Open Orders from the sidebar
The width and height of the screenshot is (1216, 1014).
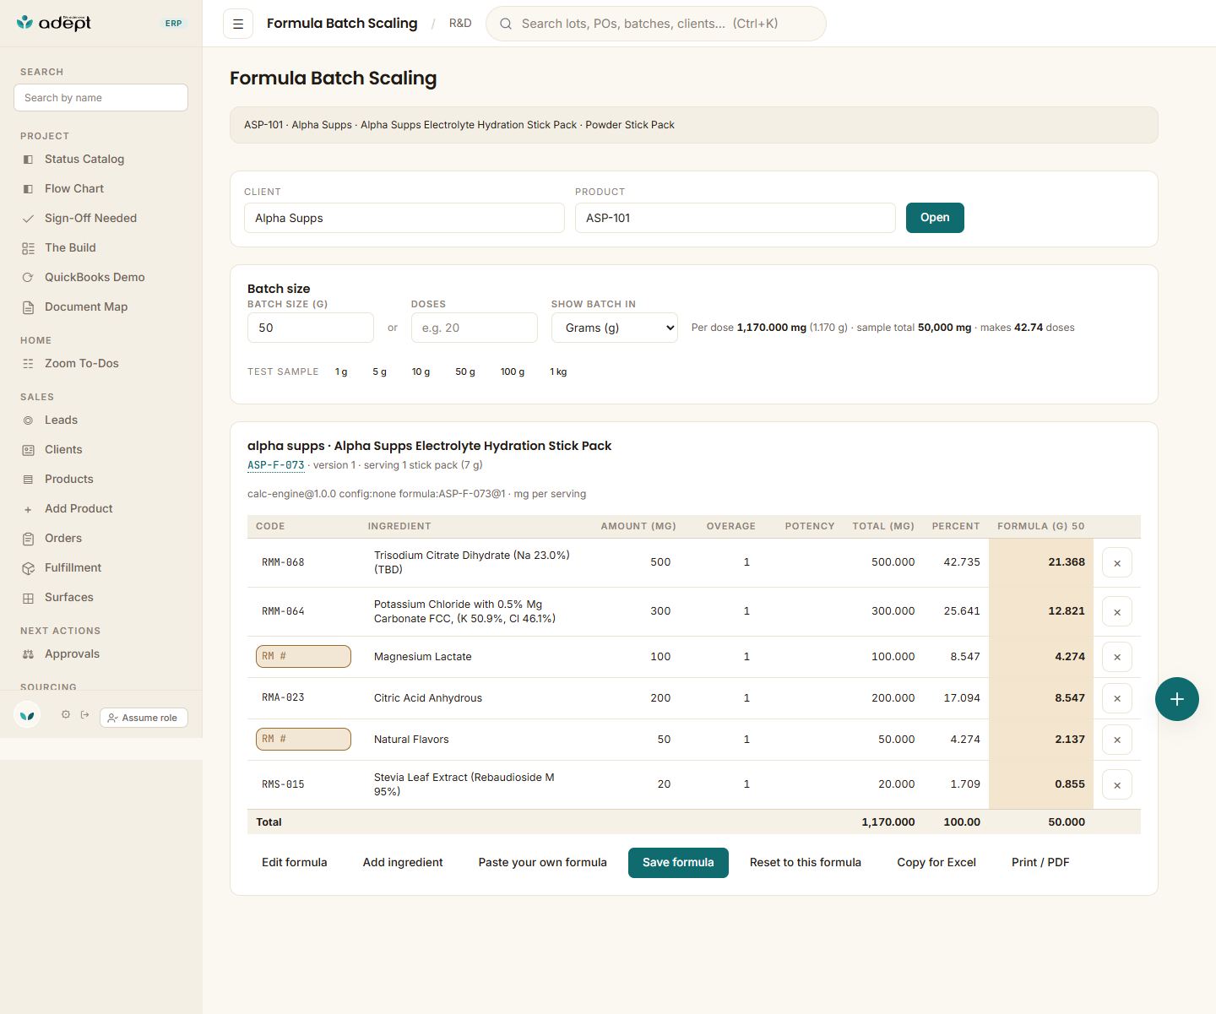[x=63, y=538]
